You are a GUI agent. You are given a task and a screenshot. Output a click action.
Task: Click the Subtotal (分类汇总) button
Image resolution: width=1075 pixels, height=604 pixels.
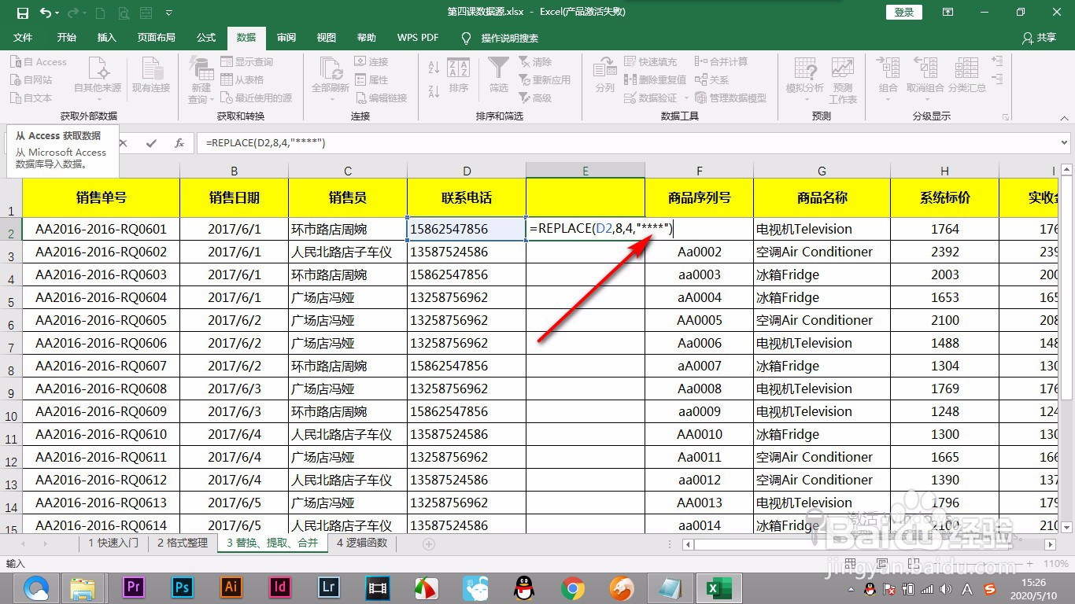(x=967, y=75)
